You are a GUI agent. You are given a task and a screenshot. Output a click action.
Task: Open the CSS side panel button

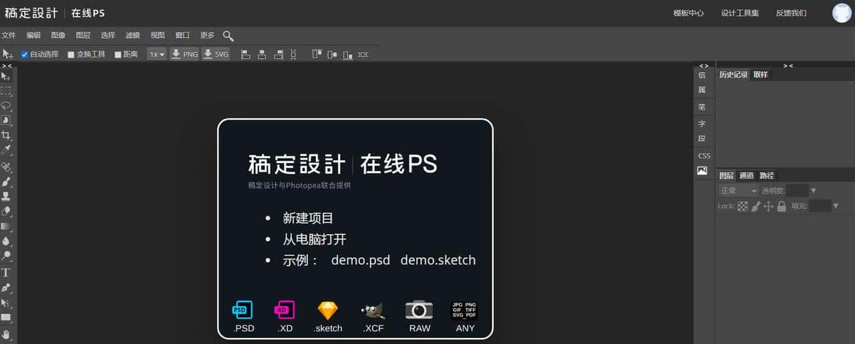704,156
